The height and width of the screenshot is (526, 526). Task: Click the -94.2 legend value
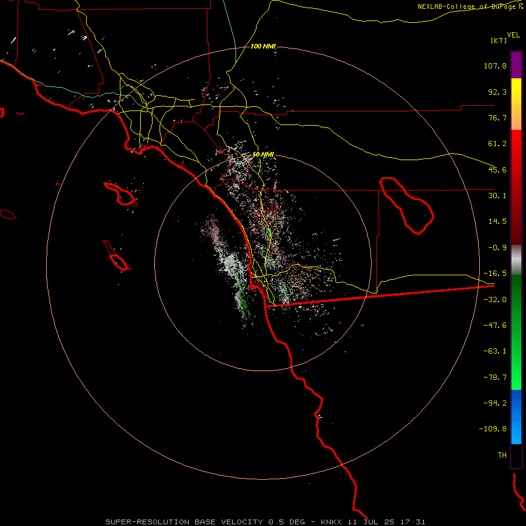495,403
